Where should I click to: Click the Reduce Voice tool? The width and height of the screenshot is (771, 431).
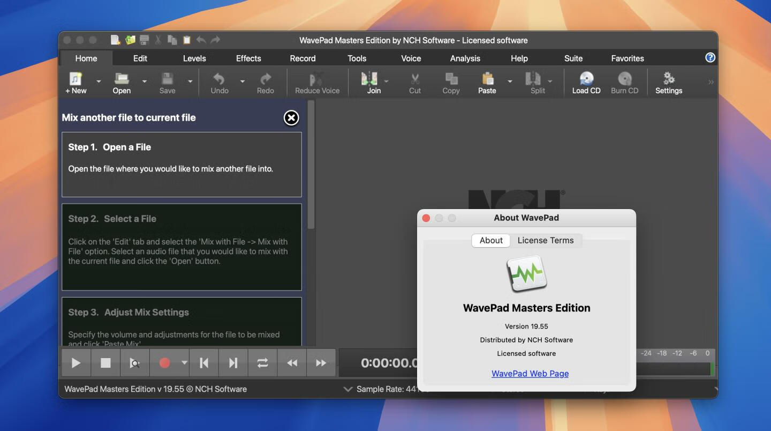point(317,83)
